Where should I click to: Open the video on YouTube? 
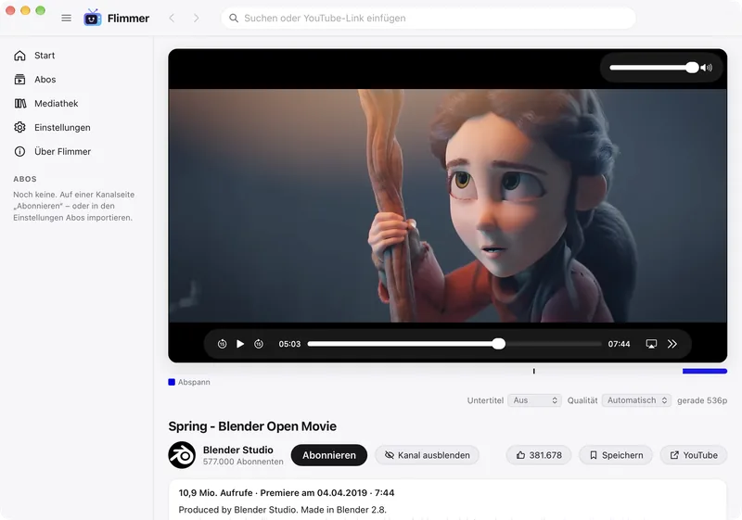tap(694, 455)
